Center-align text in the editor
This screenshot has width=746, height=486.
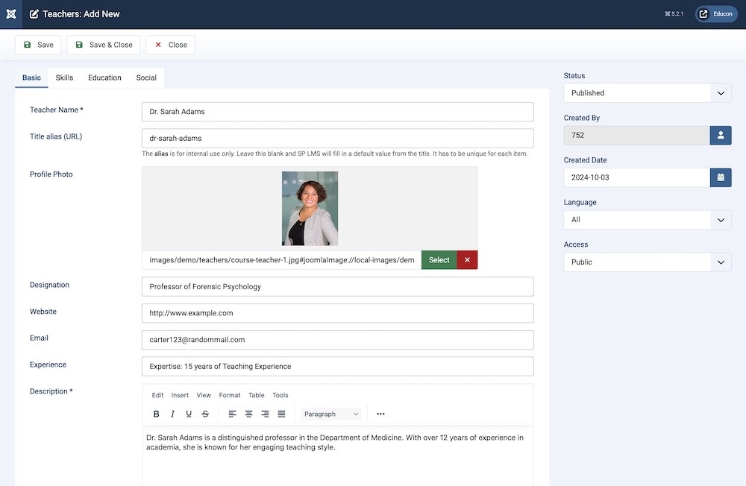248,414
